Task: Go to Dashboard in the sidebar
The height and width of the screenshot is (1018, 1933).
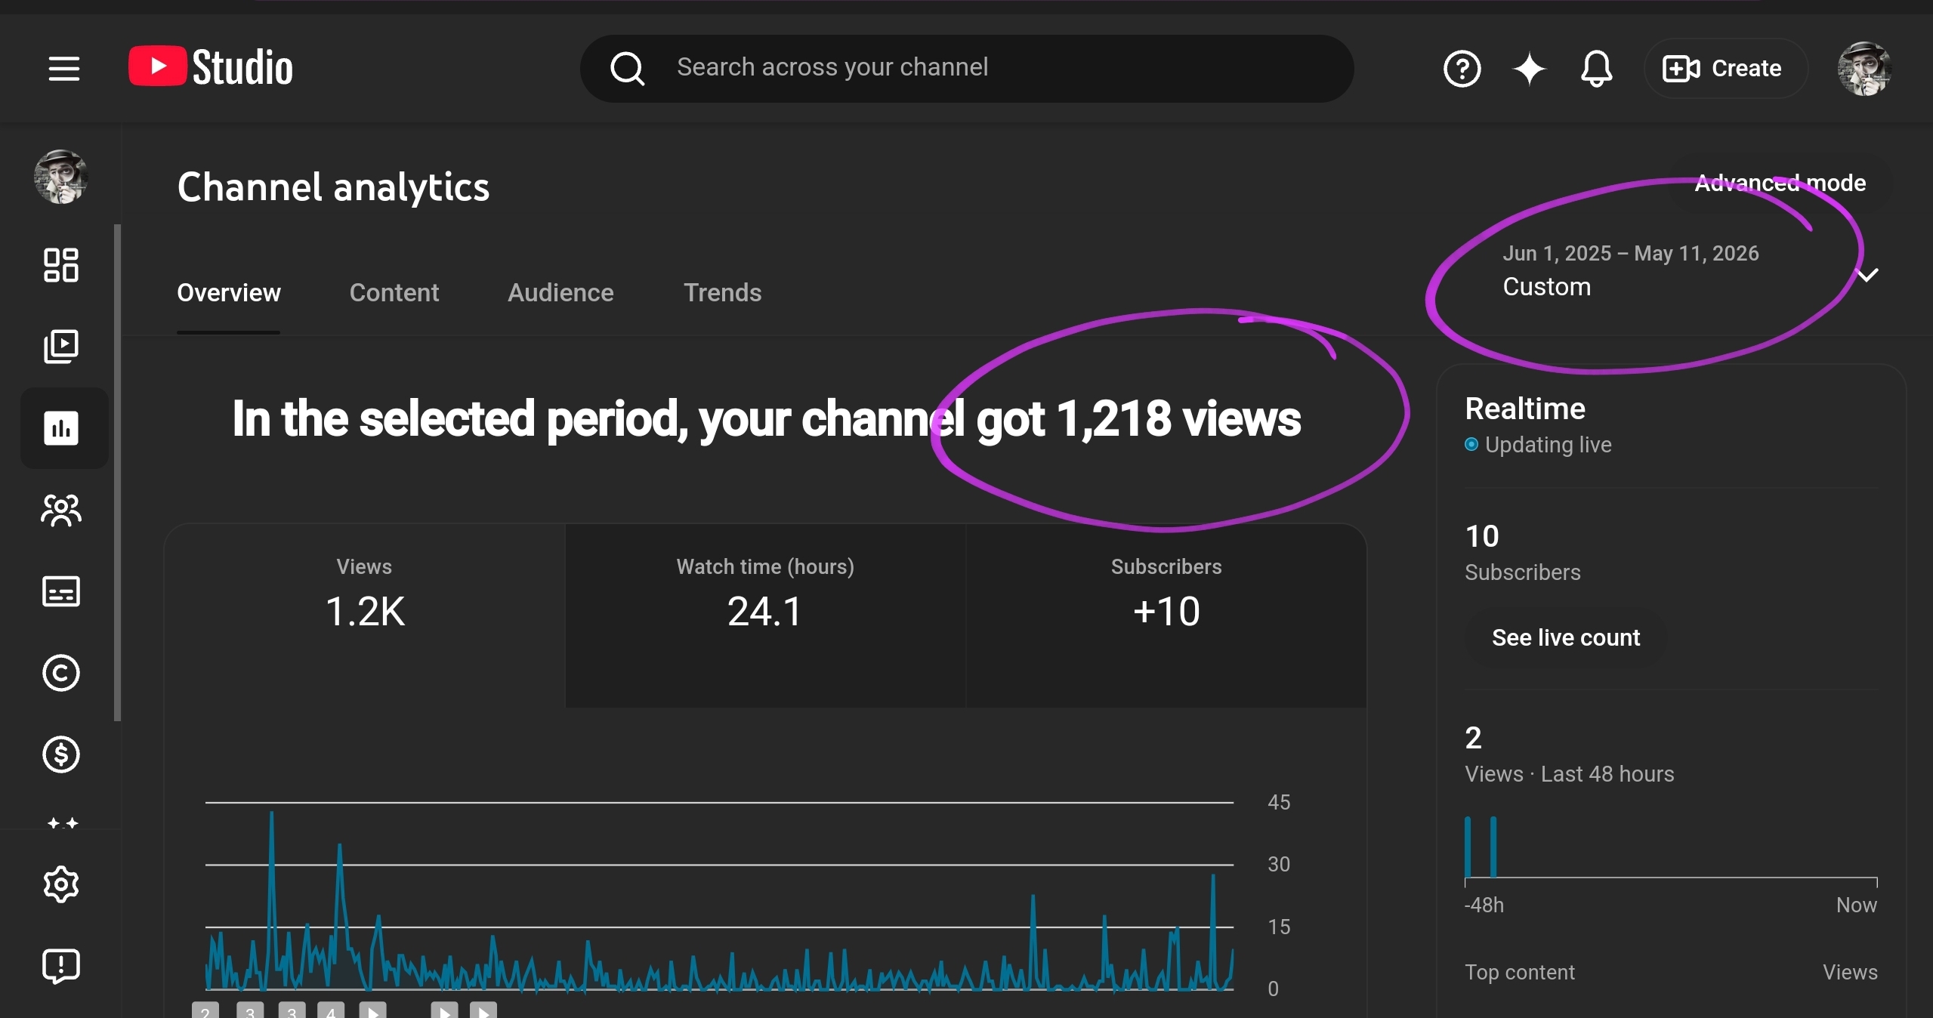Action: tap(61, 265)
